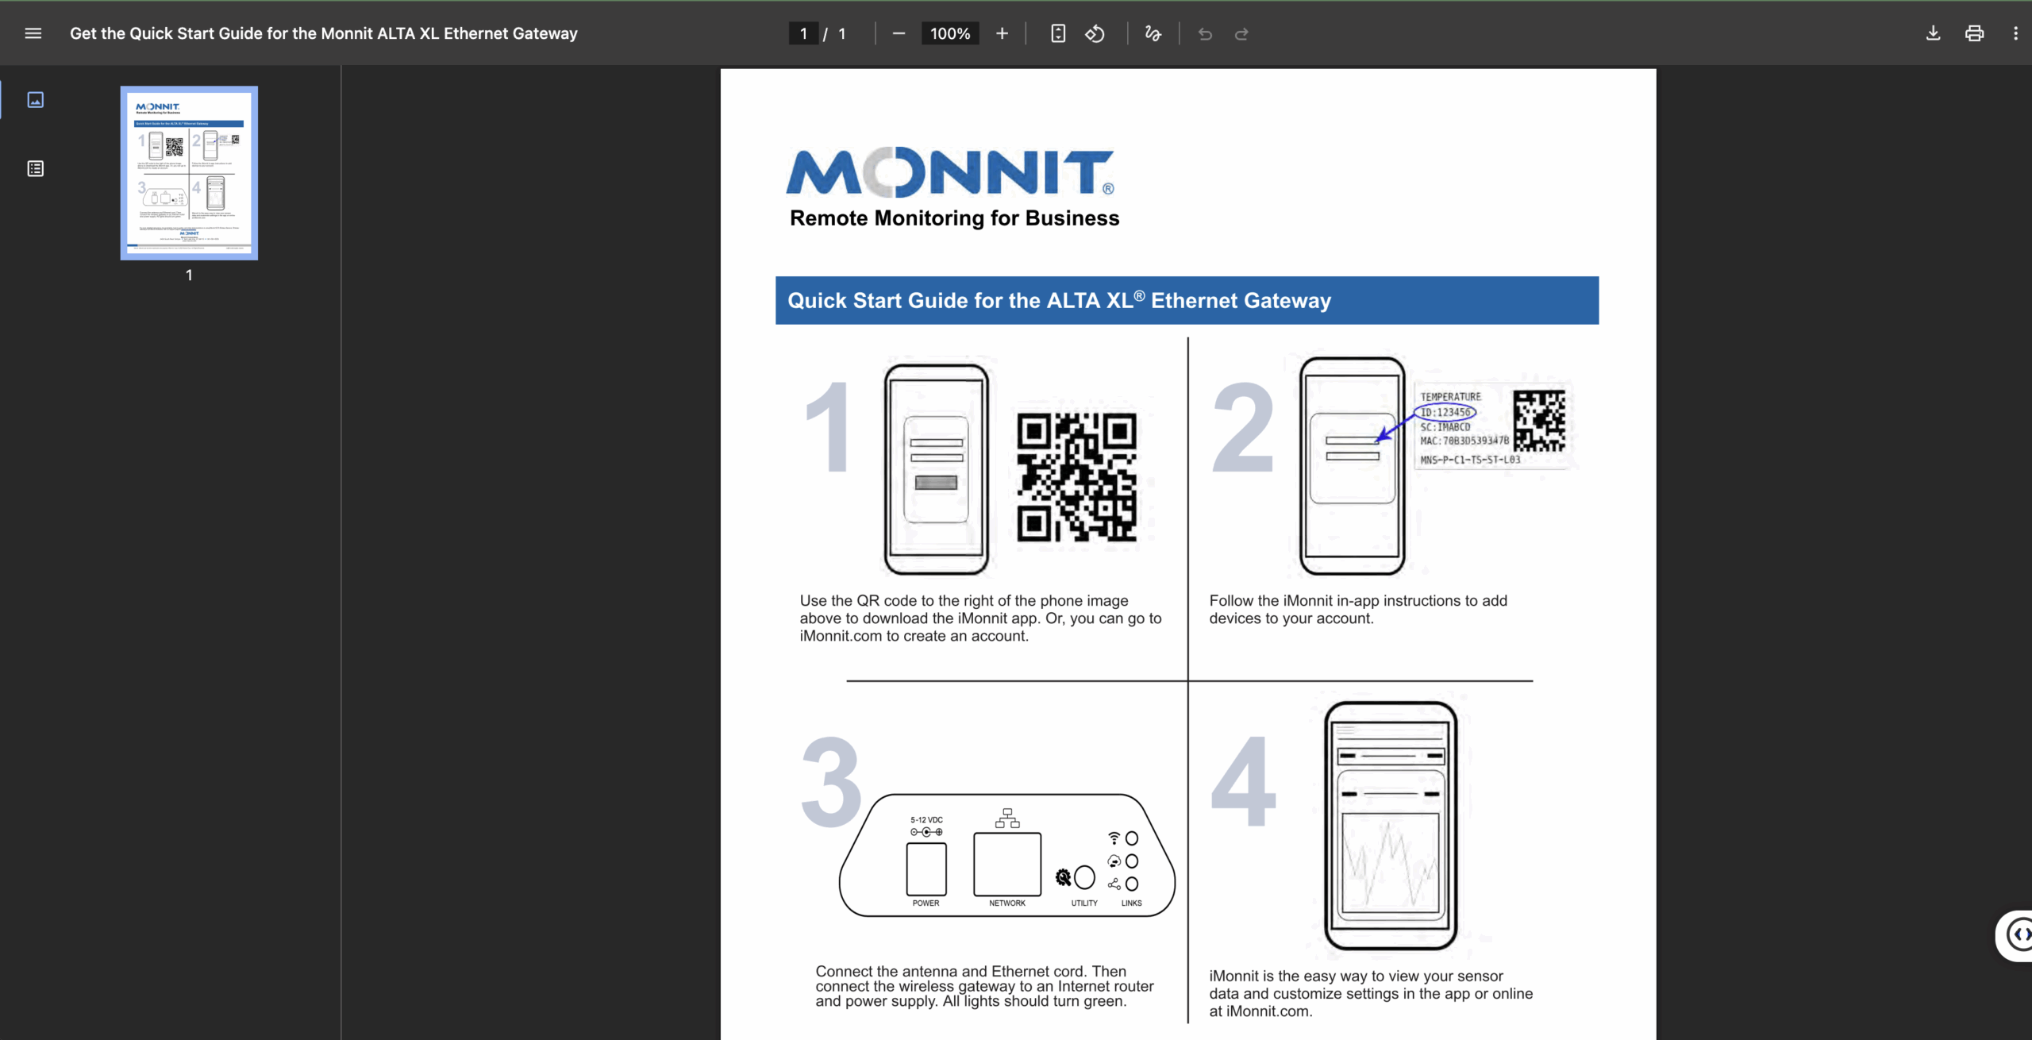
Task: Click the 100% zoom level field
Action: (x=950, y=33)
